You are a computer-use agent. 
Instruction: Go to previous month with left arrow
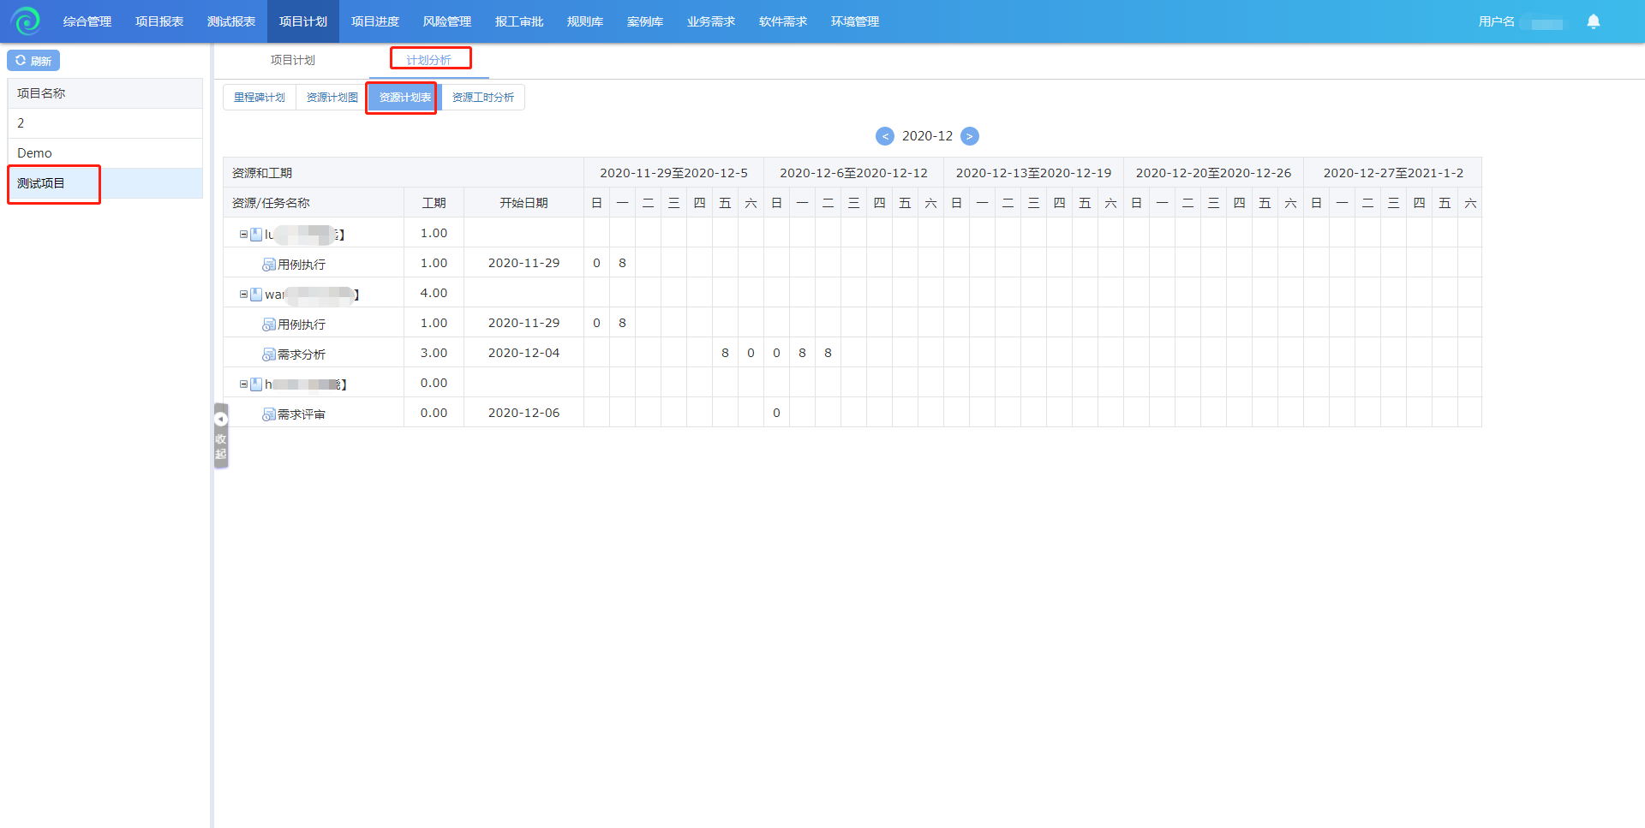pyautogui.click(x=884, y=136)
